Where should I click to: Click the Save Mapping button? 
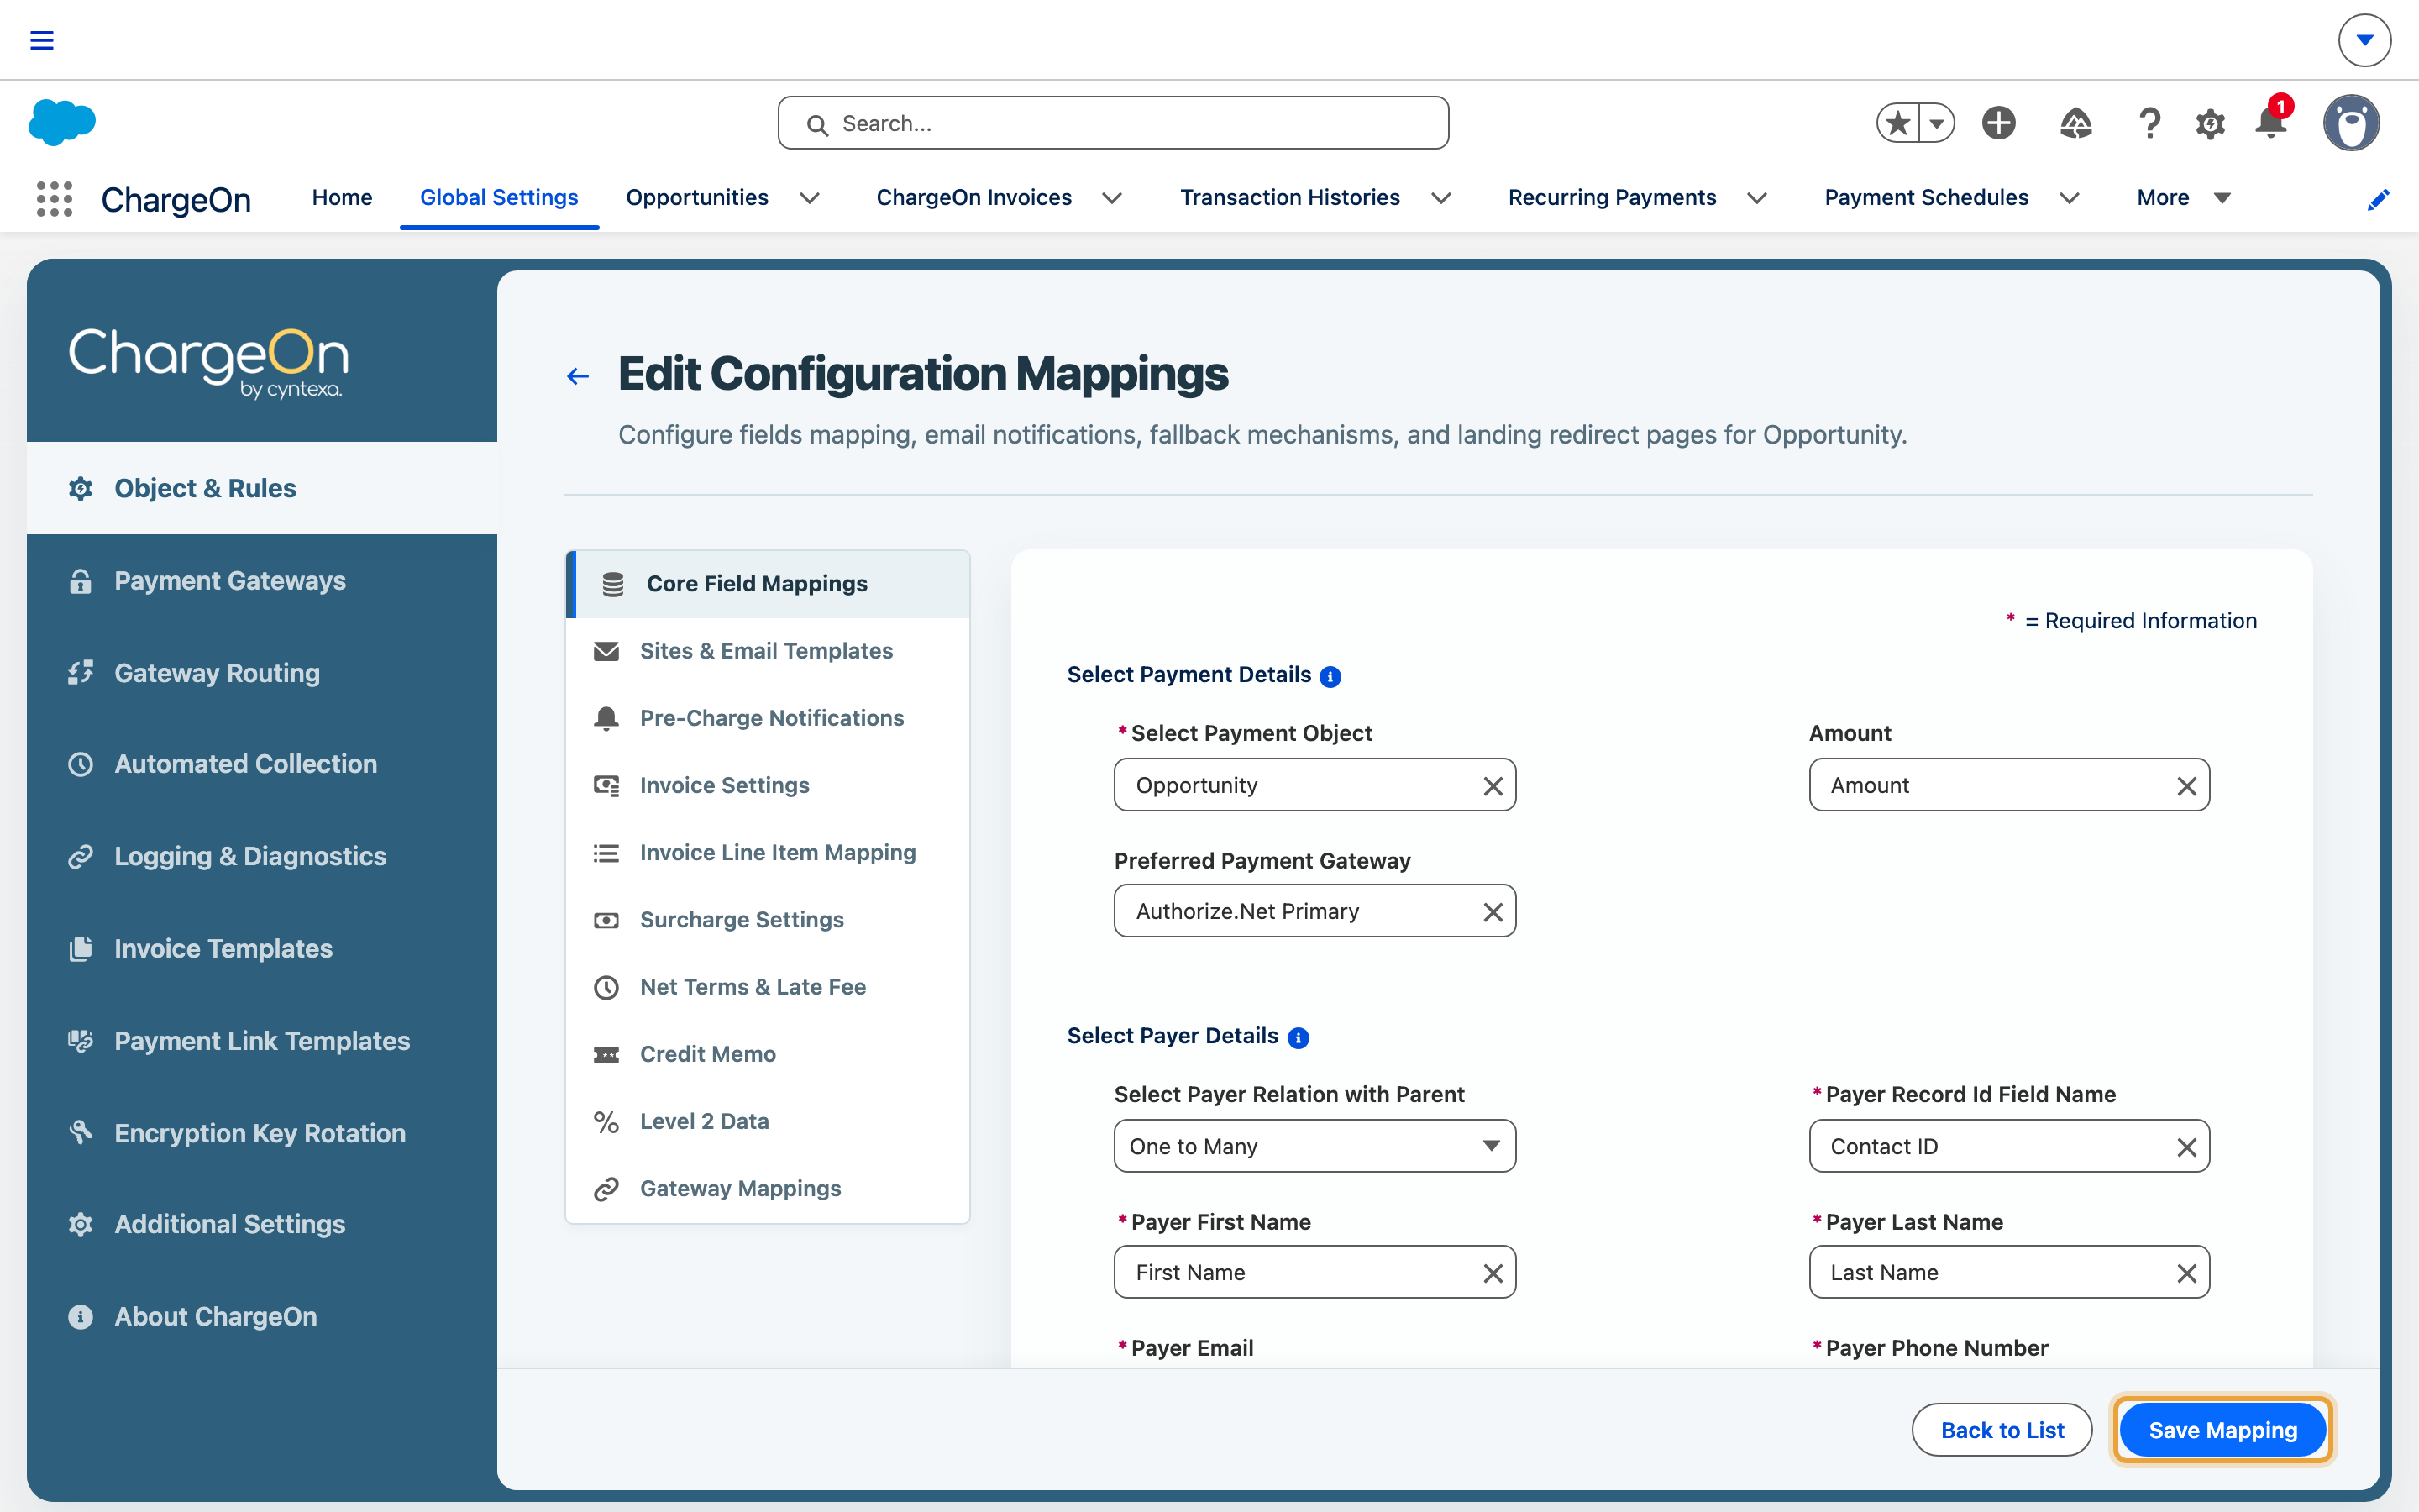coord(2223,1430)
